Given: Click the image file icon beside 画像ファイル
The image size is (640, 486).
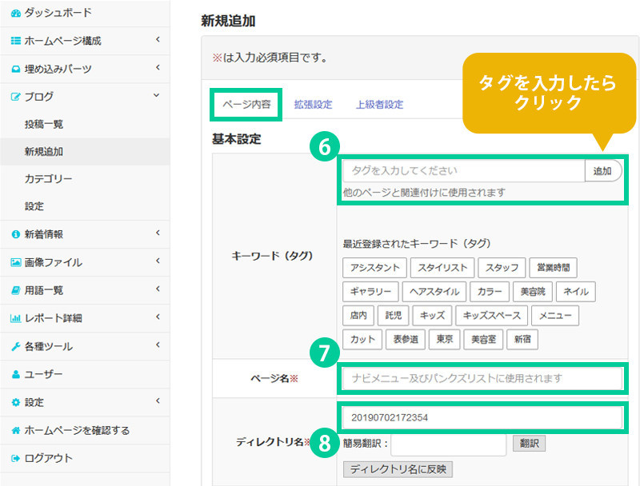Looking at the screenshot, I should click(16, 262).
